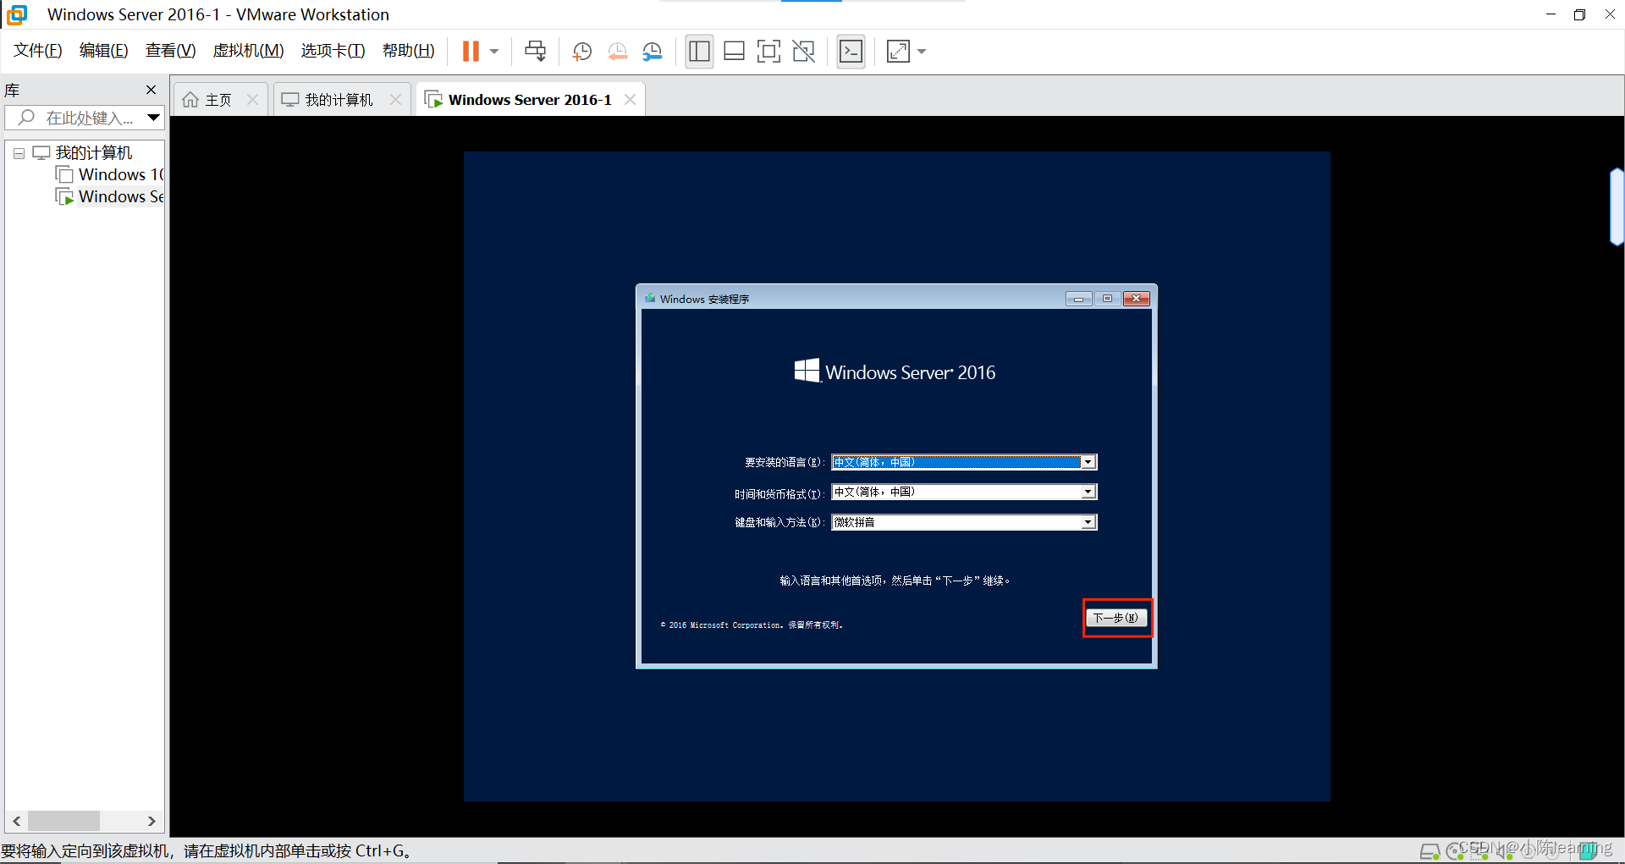Click the library scrollbar left arrow
1625x864 pixels.
16,821
